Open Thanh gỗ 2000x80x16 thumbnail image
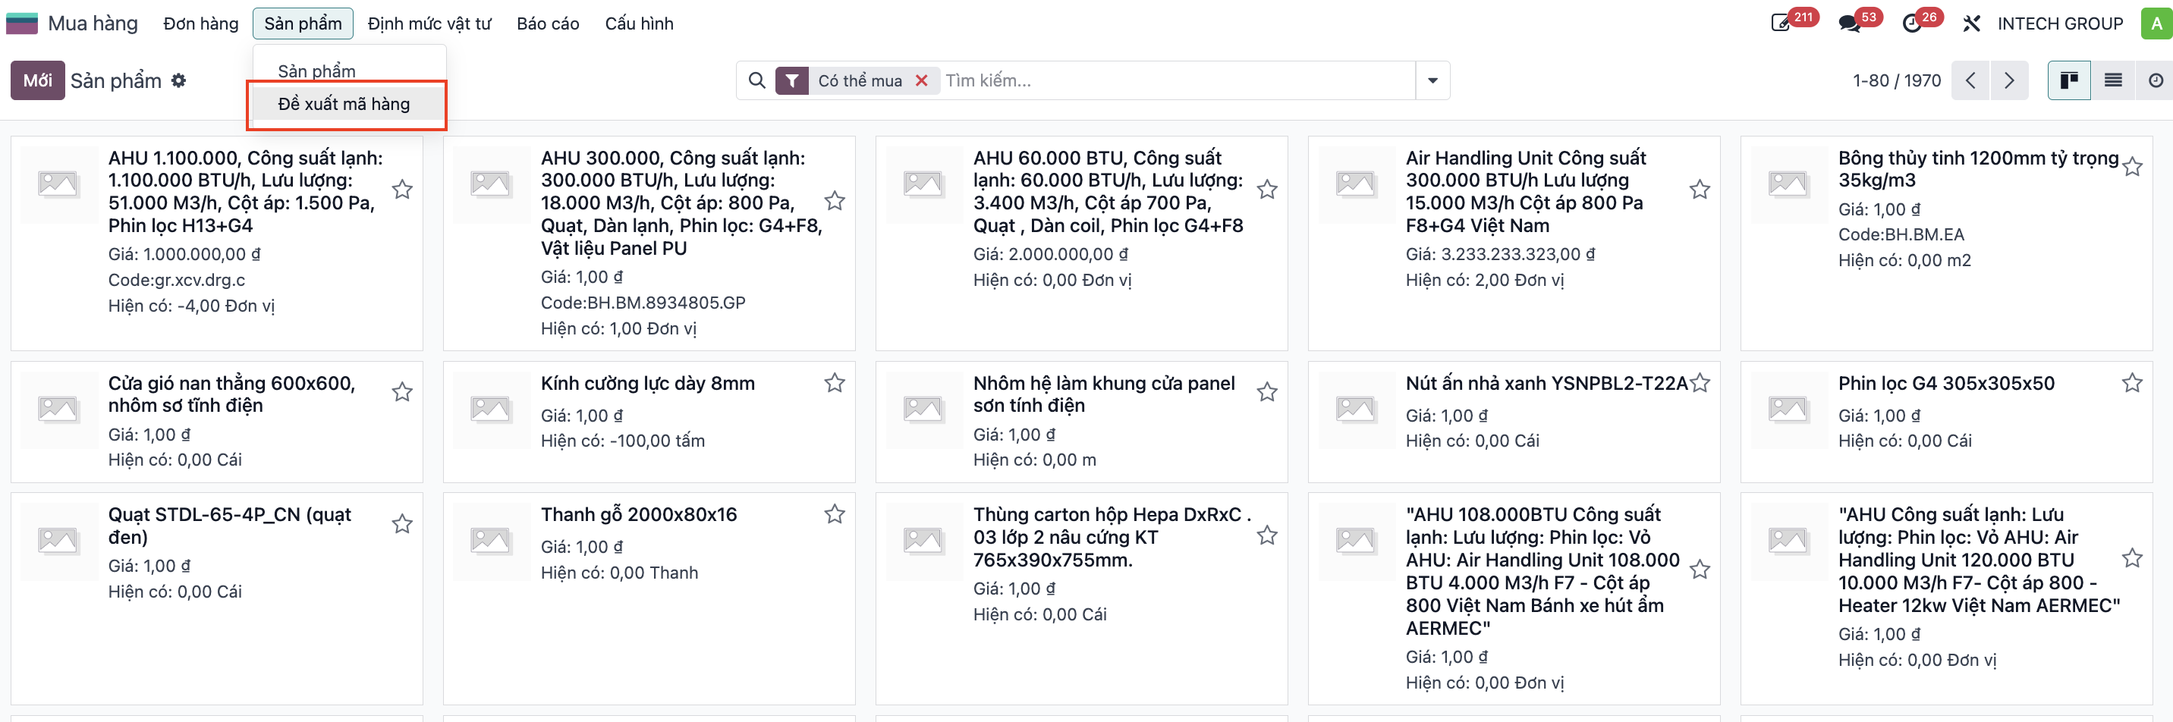This screenshot has width=2173, height=722. pos(491,541)
